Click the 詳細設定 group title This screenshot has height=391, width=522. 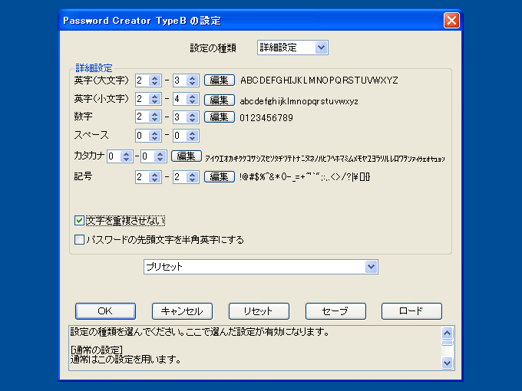pyautogui.click(x=94, y=68)
